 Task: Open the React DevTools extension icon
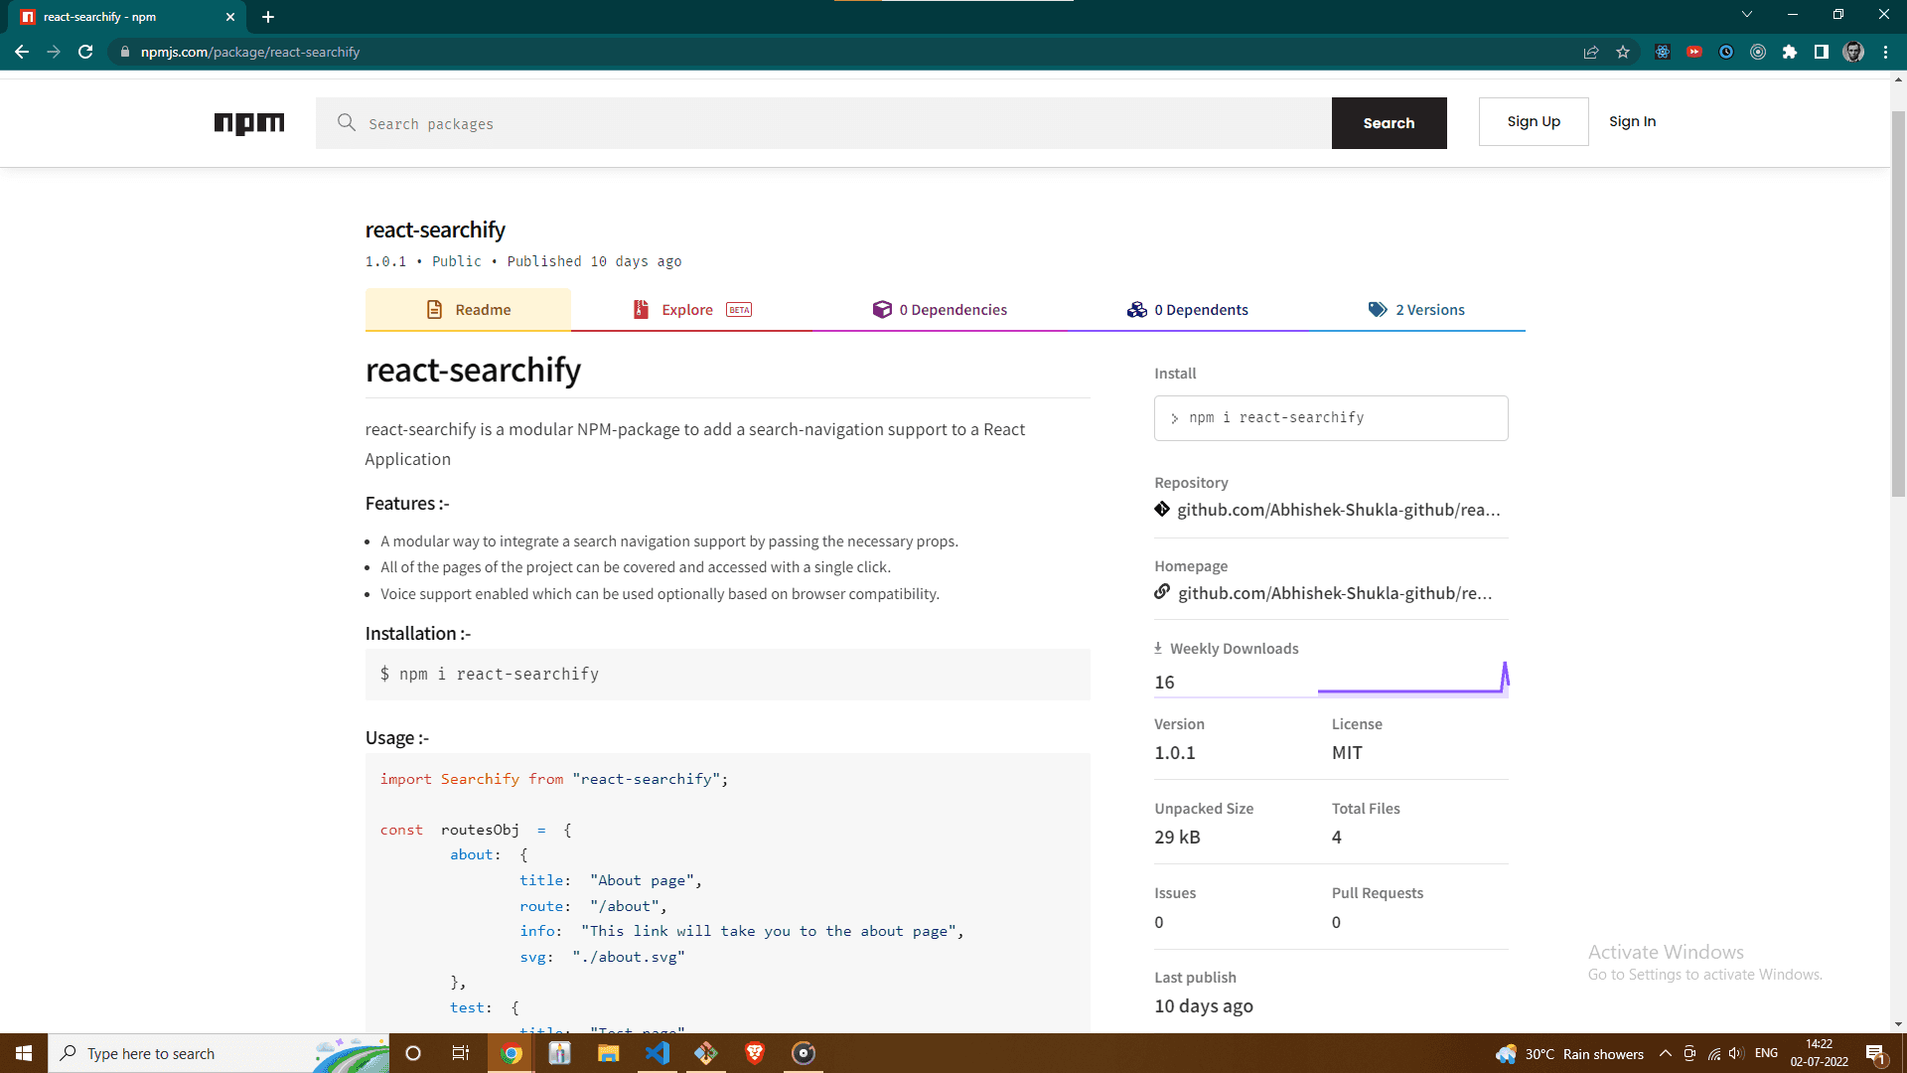click(1663, 52)
